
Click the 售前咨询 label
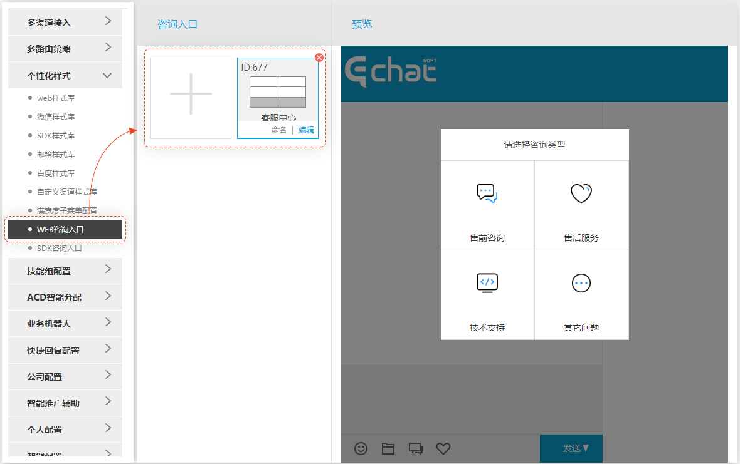pos(487,238)
